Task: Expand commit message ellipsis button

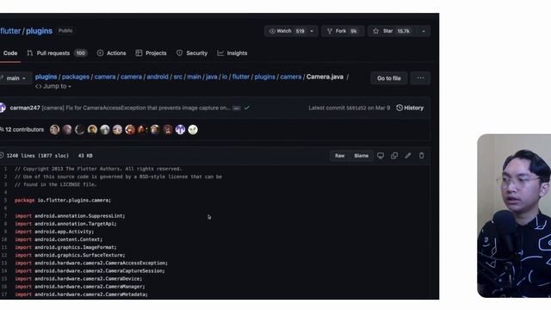Action: point(237,108)
